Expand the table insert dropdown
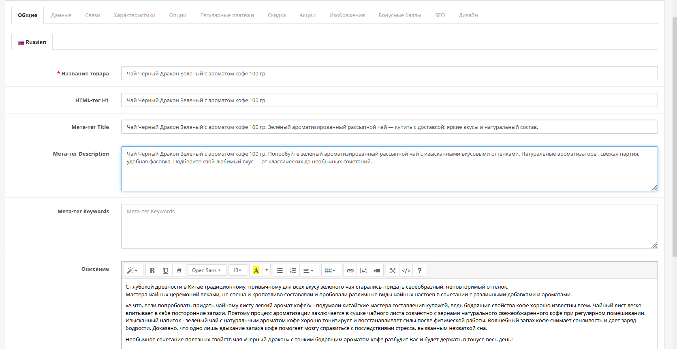This screenshot has width=677, height=349. 331,270
